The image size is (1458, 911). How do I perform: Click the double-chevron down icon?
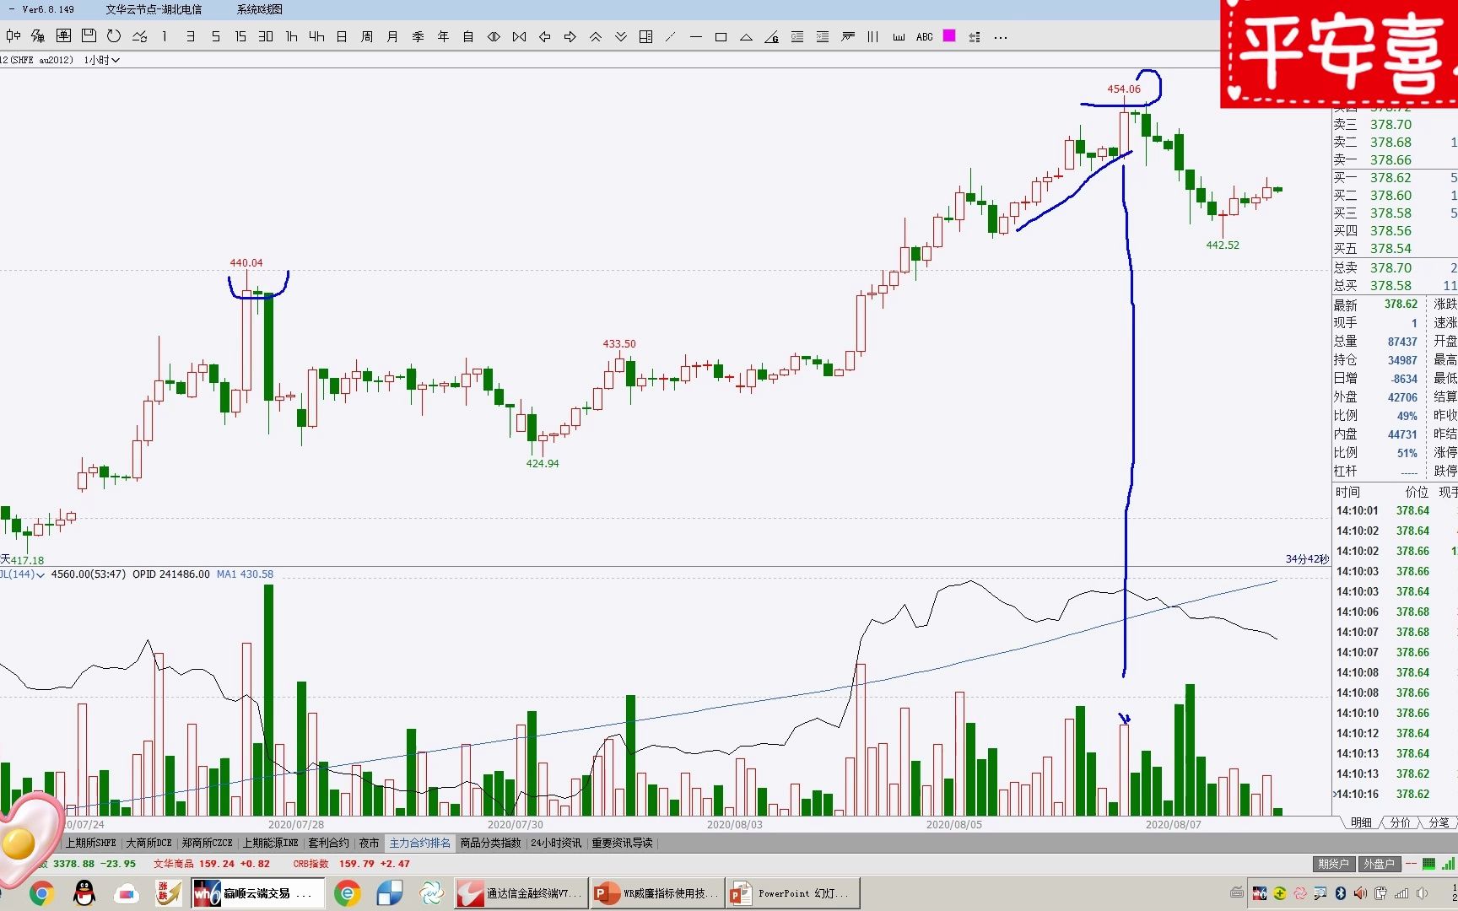(x=620, y=36)
